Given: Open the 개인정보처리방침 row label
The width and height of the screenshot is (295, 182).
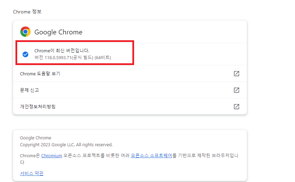Looking at the screenshot, I should tap(38, 107).
